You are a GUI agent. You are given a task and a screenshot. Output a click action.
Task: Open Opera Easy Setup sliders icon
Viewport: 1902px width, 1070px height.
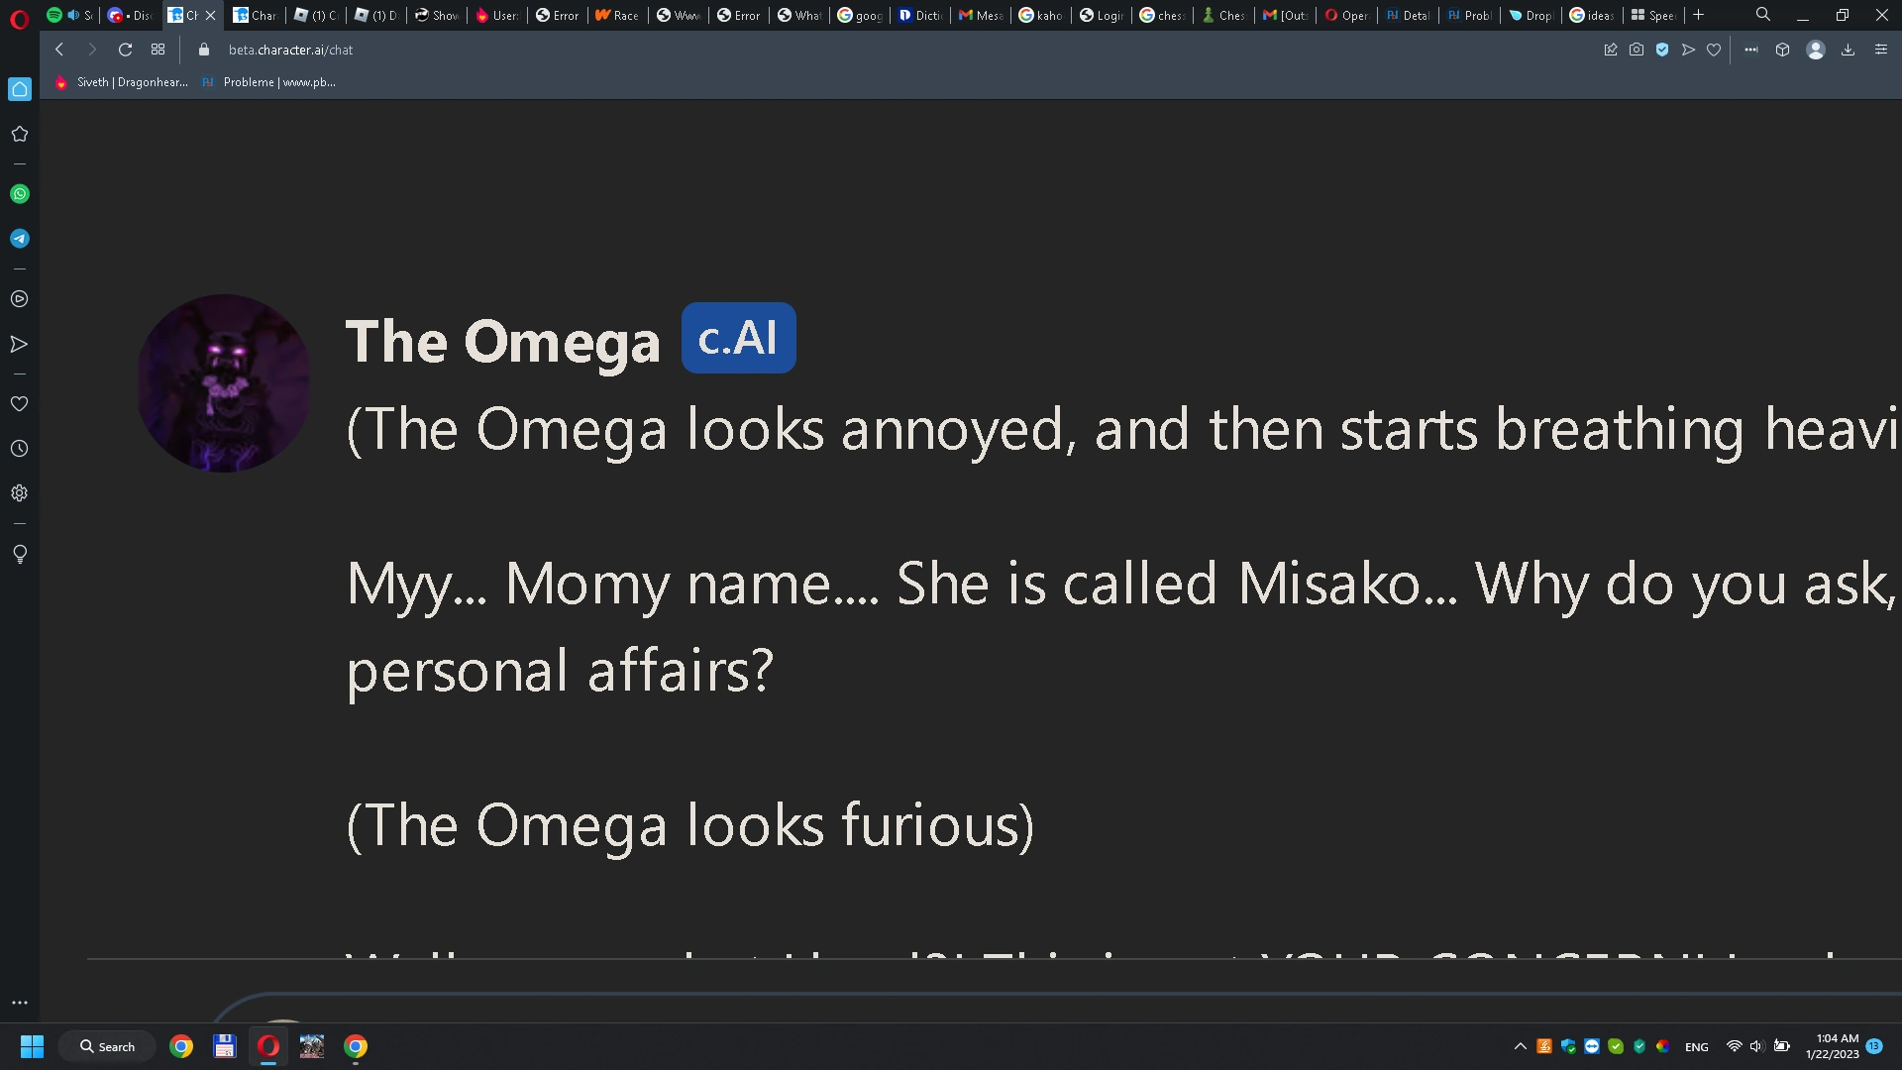[1880, 50]
